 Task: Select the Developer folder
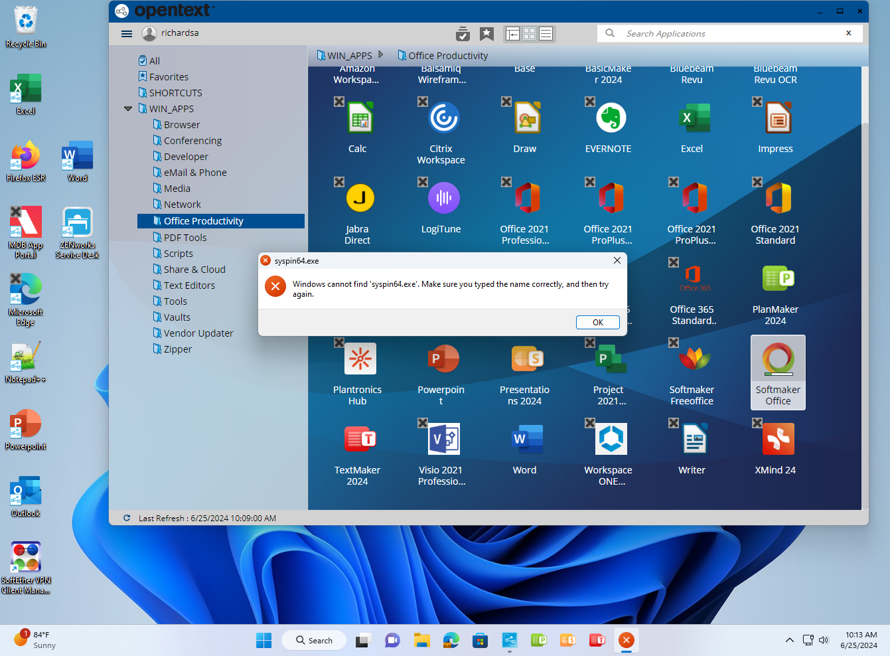coord(181,157)
